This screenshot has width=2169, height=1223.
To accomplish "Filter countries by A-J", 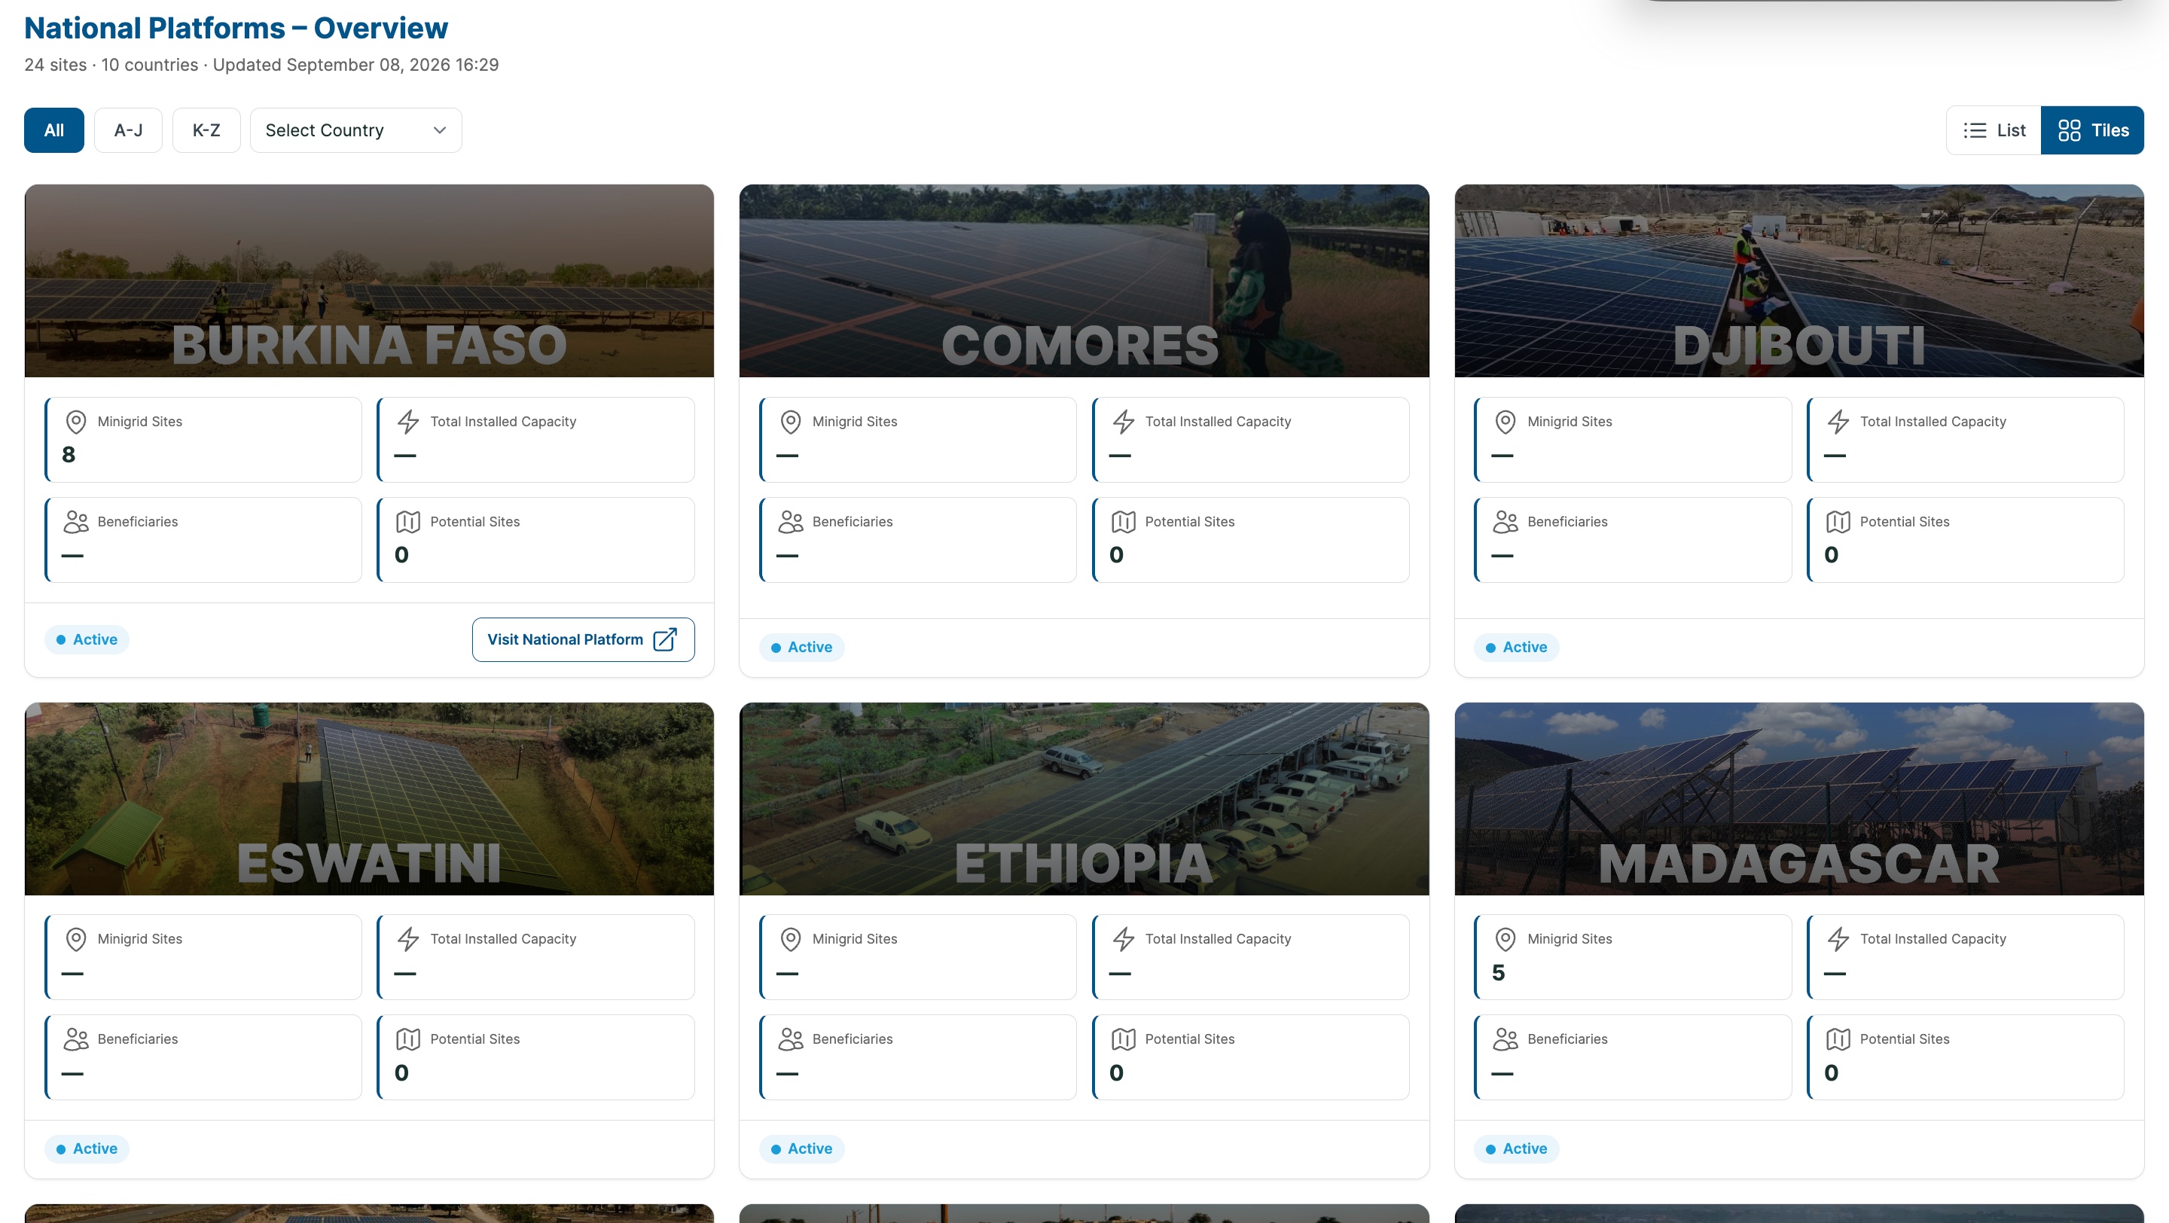I will coord(128,130).
